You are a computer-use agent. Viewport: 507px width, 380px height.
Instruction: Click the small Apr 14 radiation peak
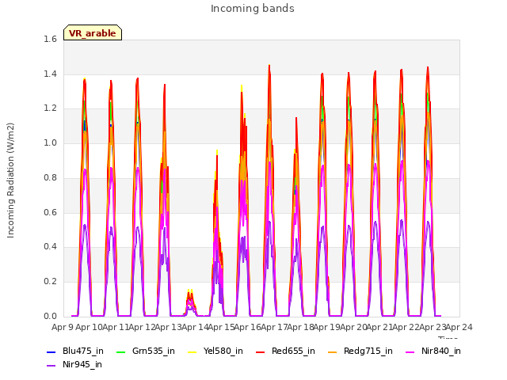(x=190, y=302)
